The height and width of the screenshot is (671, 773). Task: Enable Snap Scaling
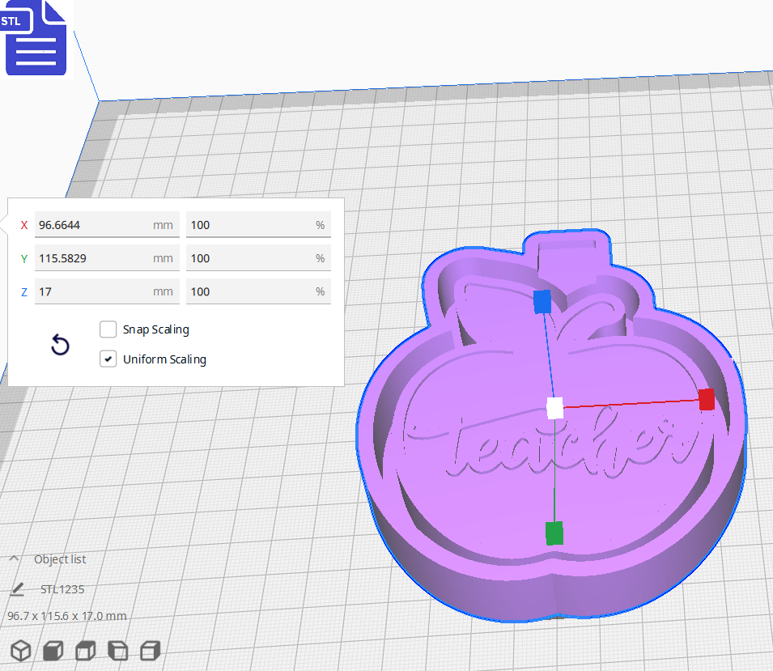tap(108, 329)
